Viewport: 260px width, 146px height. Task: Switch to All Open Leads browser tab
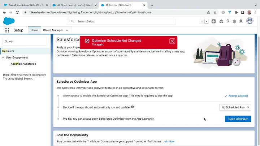[x=74, y=5]
